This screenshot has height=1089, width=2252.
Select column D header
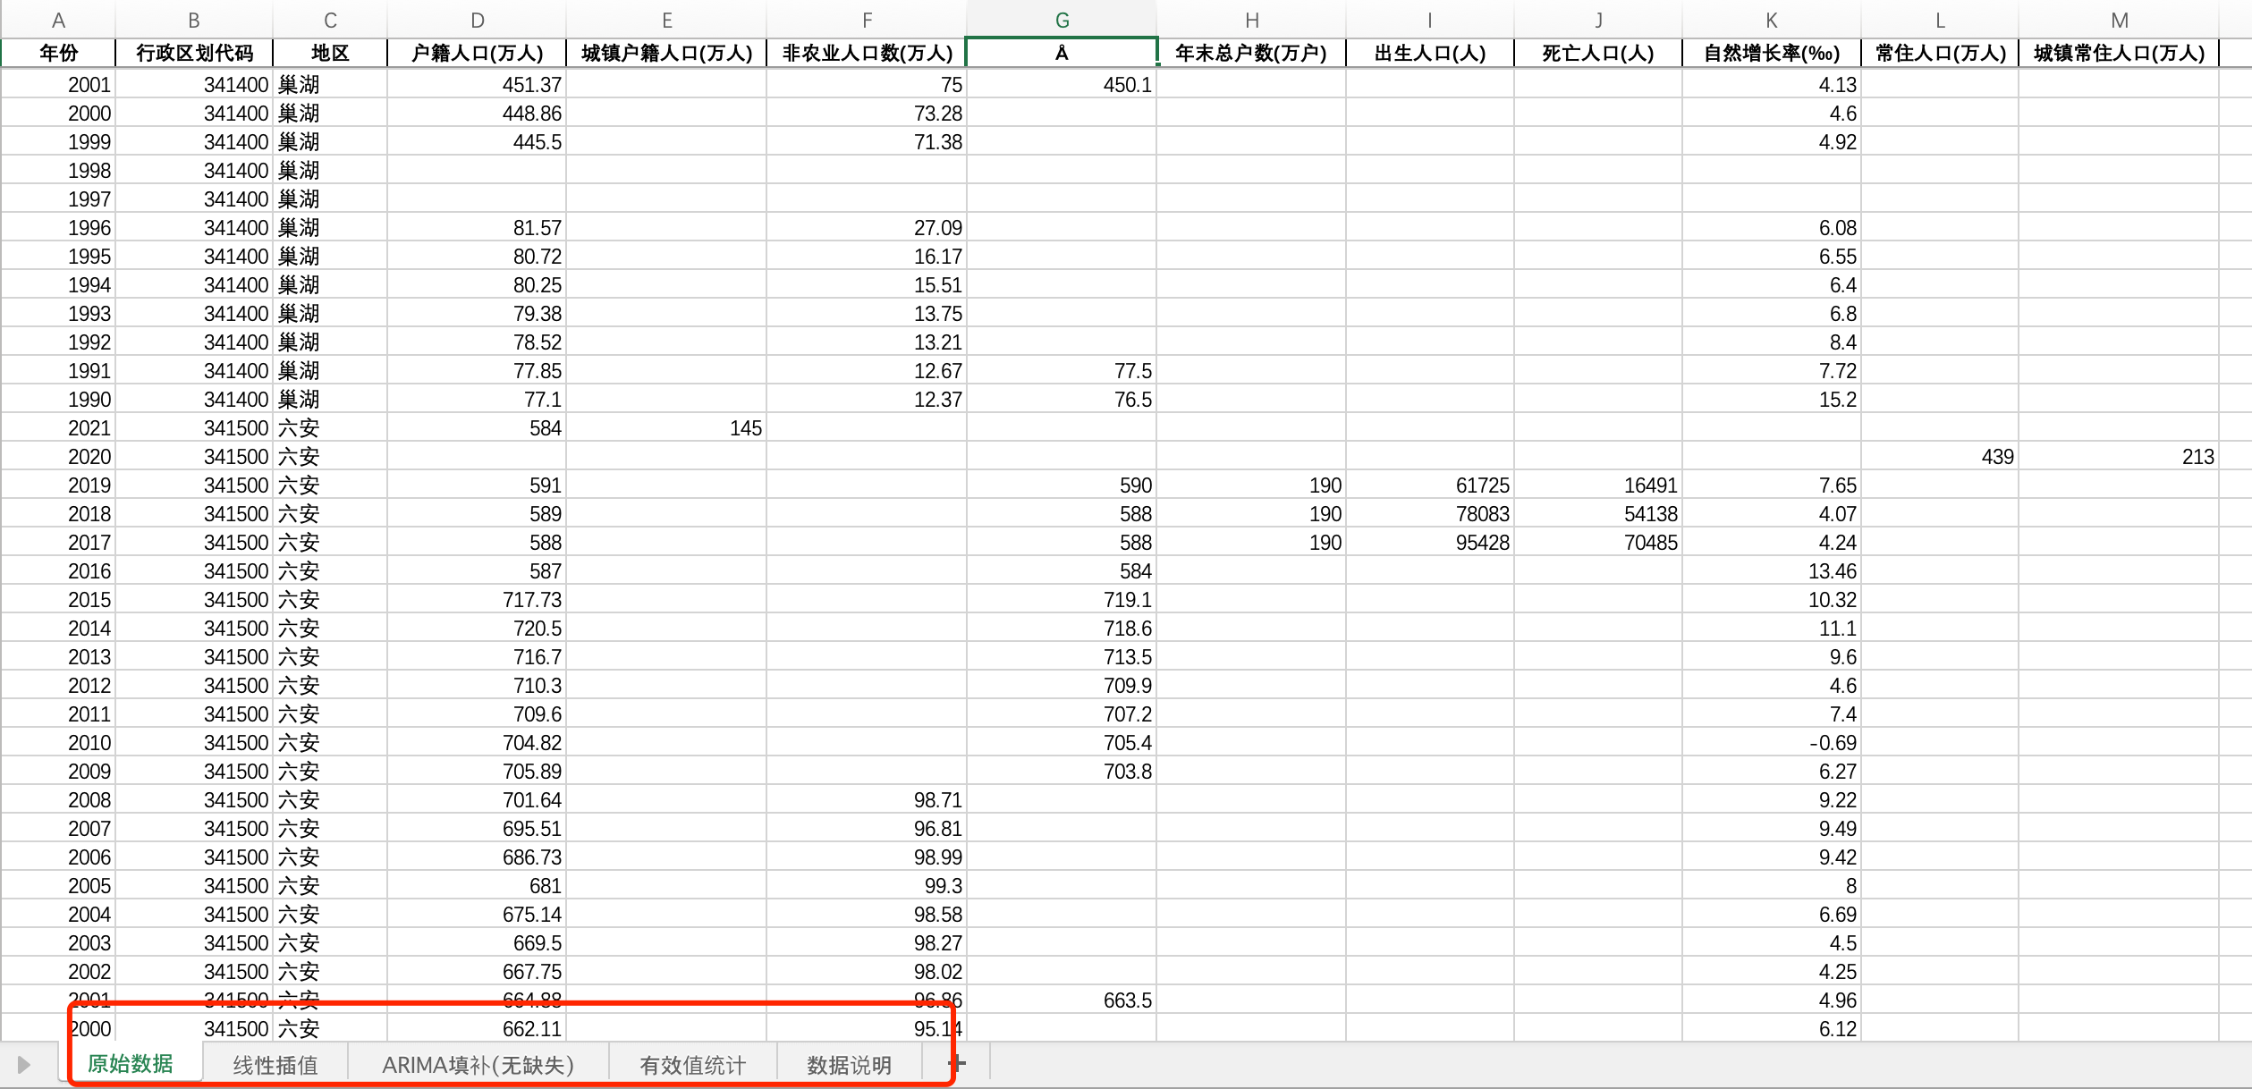pyautogui.click(x=477, y=20)
